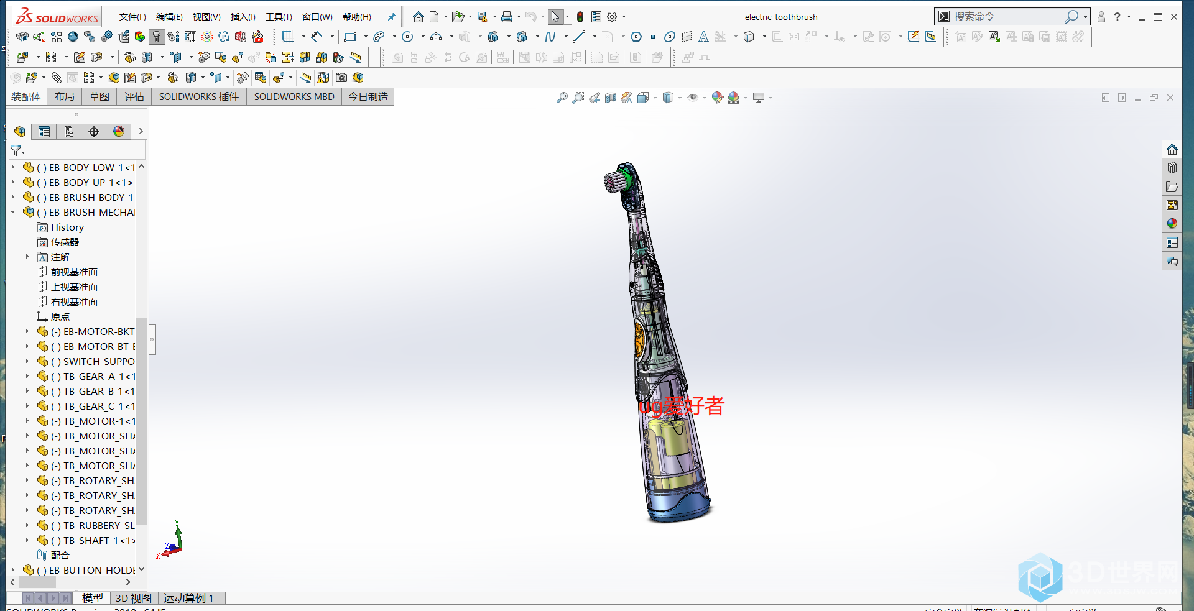Switch to FeatureManager design tree tab
Screen dimensions: 1194x611
point(19,131)
